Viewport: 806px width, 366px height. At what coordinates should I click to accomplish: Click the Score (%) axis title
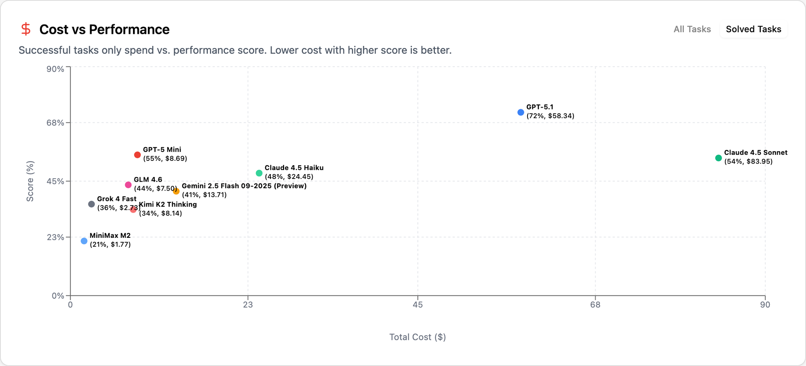tap(30, 181)
